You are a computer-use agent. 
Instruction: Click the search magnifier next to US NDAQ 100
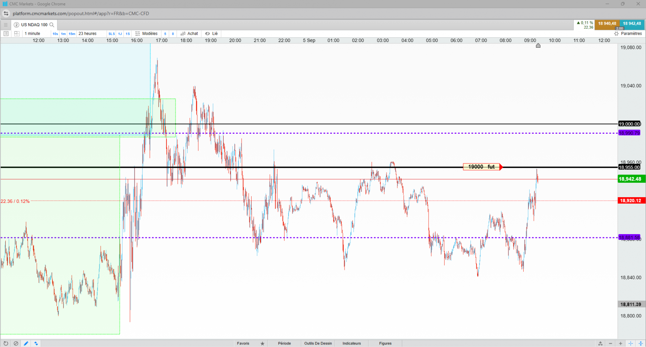pyautogui.click(x=52, y=25)
